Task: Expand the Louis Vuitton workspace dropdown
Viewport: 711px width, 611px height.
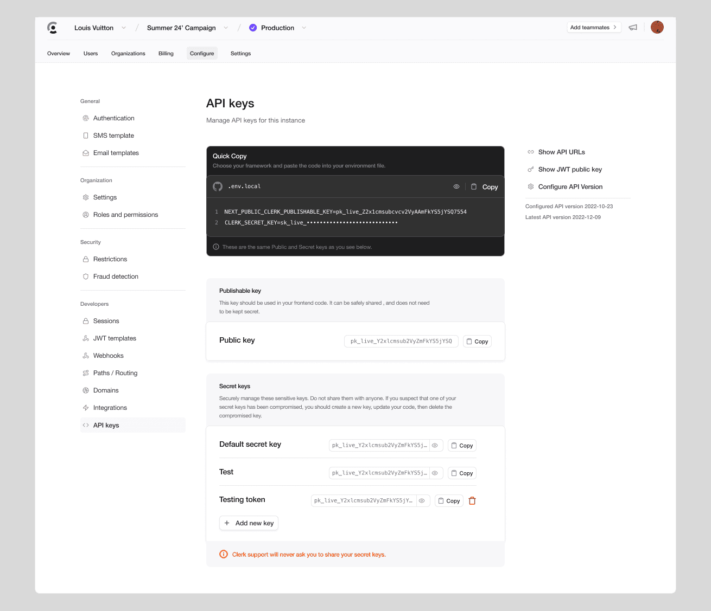Action: pos(124,28)
